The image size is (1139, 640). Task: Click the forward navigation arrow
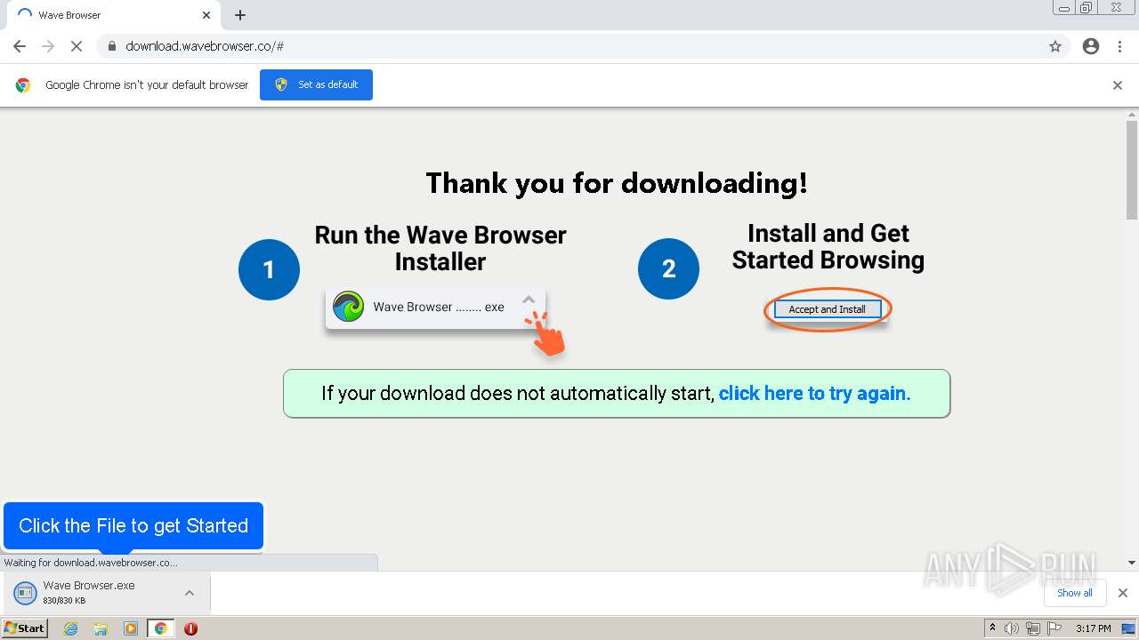[x=48, y=46]
